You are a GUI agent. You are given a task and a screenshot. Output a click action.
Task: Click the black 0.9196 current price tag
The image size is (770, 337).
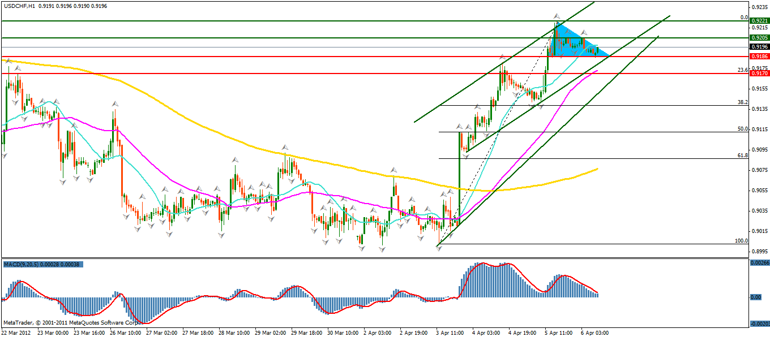point(758,47)
